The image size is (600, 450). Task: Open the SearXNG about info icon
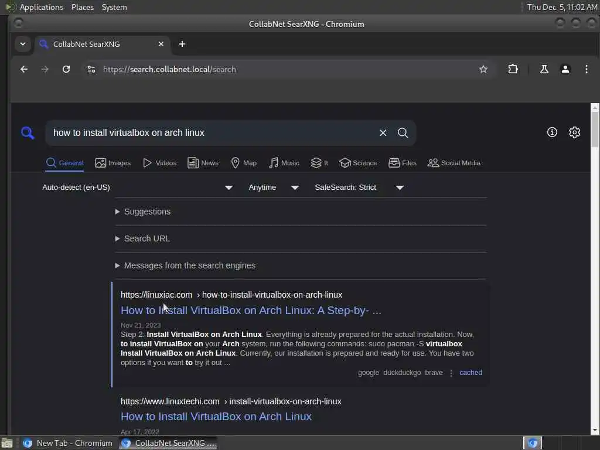(552, 132)
